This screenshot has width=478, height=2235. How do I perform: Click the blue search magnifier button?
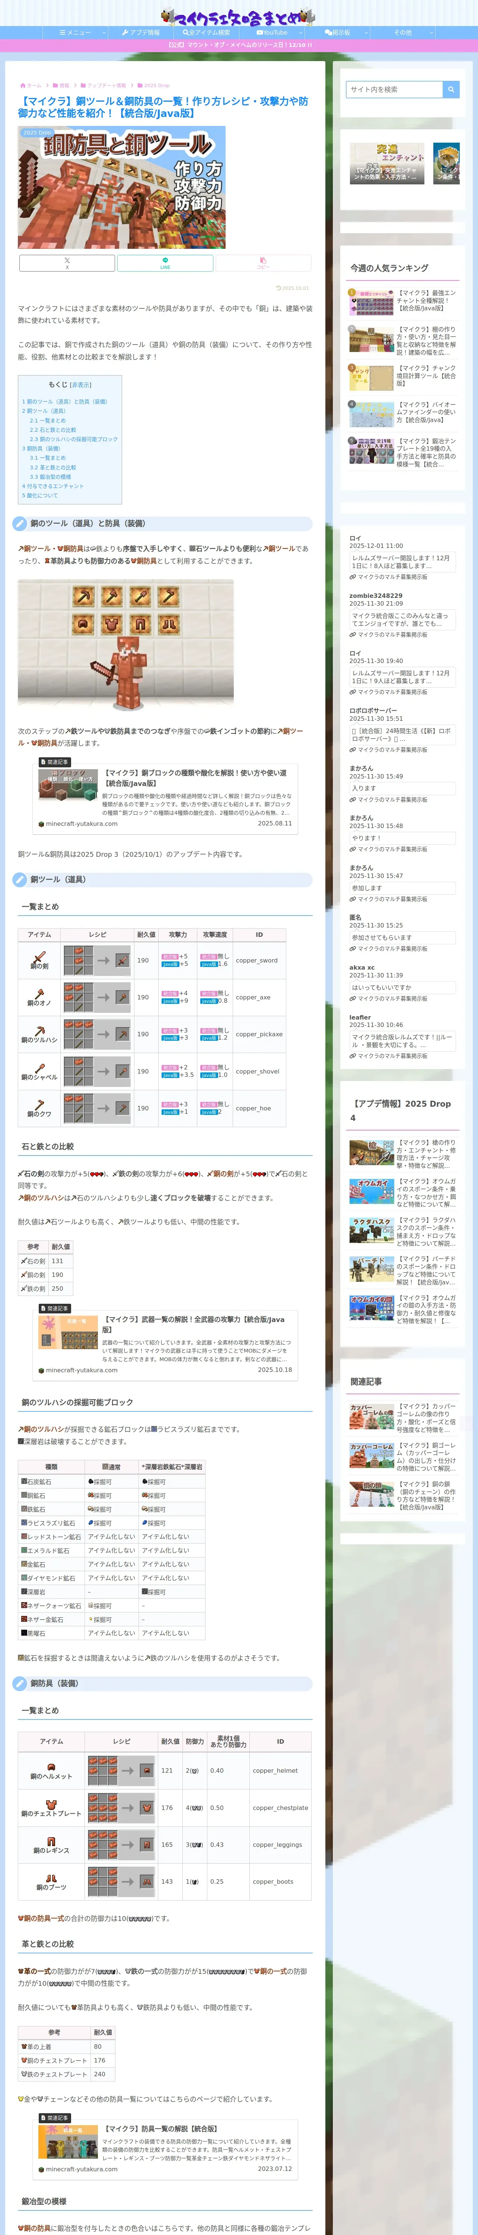[451, 89]
